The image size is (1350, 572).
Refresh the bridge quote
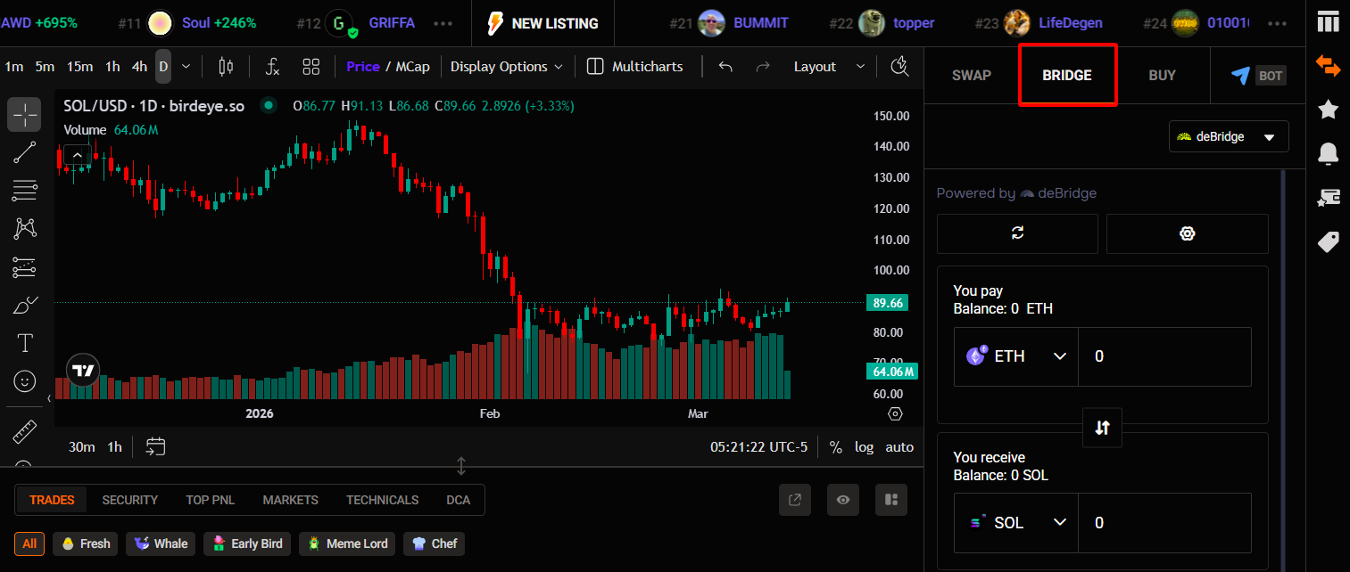[1017, 233]
